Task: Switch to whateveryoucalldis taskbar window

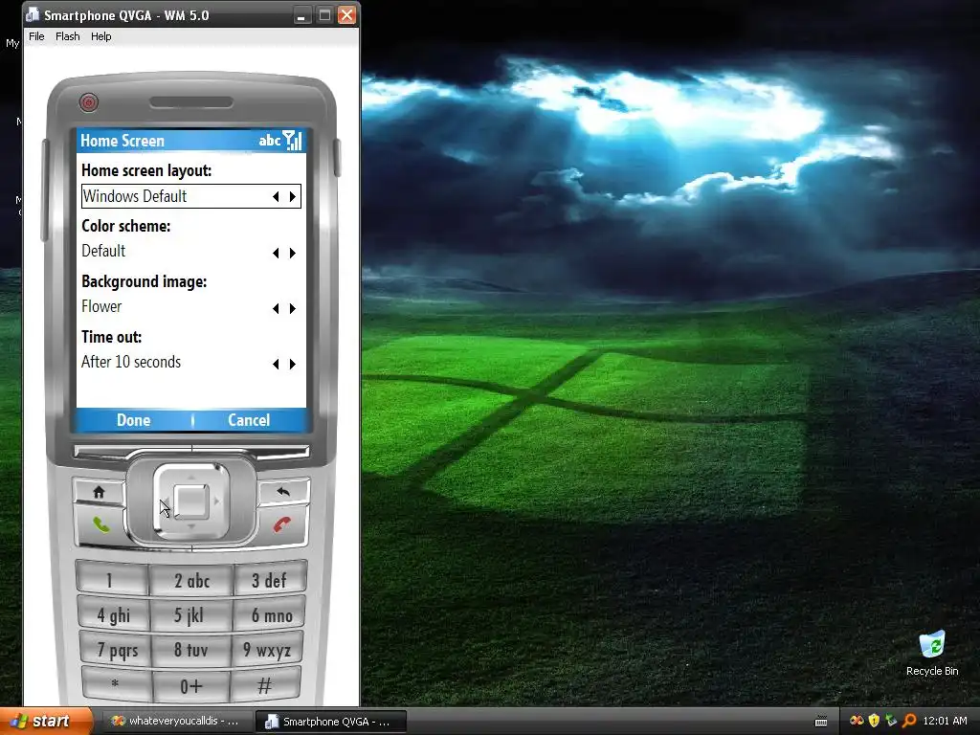Action: 177,722
